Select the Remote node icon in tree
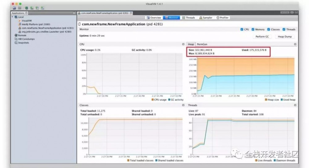Screen dimensions: 309x168 click(16, 35)
